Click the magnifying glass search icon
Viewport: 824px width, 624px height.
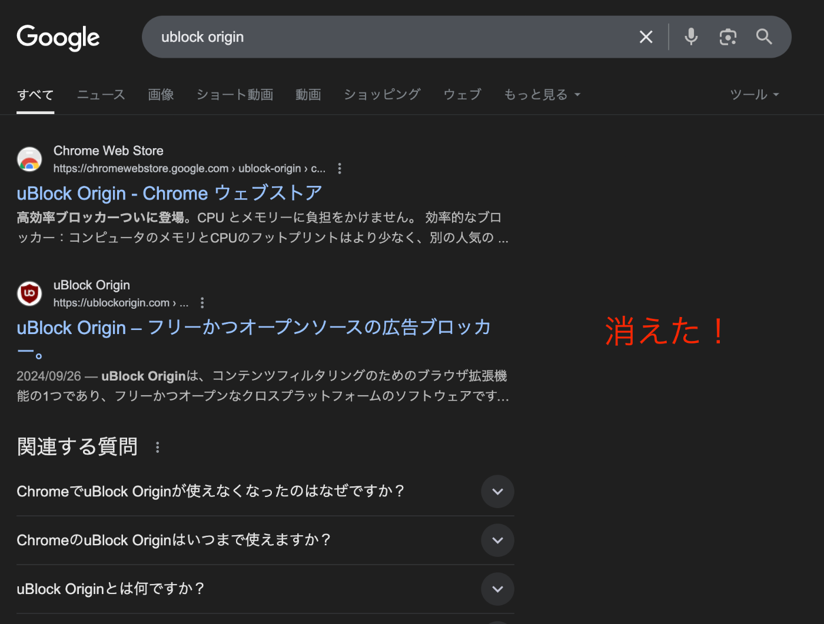(764, 36)
